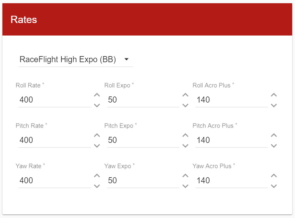Decrease the Yaw Expo value

point(185,186)
